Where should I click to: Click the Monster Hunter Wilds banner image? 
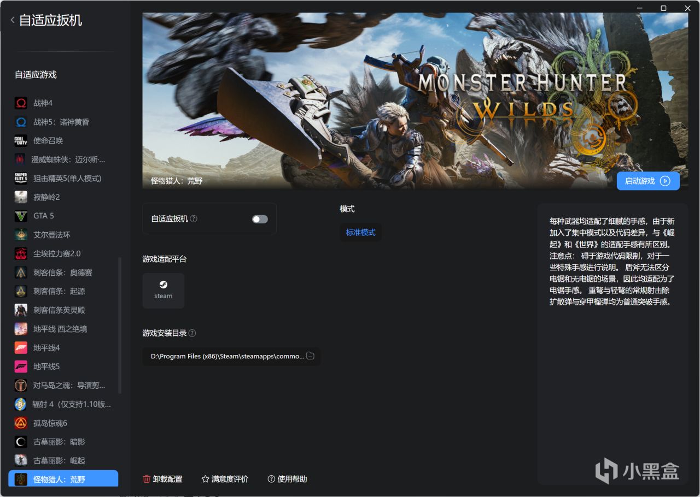415,100
